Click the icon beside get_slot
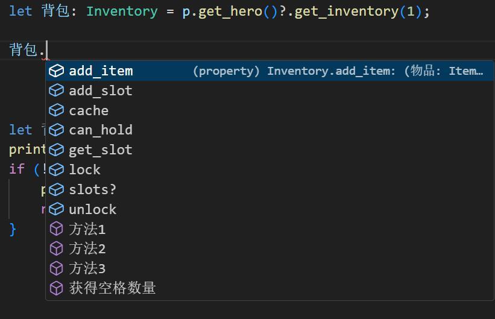Viewport: 495px width, 319px height. [x=56, y=150]
